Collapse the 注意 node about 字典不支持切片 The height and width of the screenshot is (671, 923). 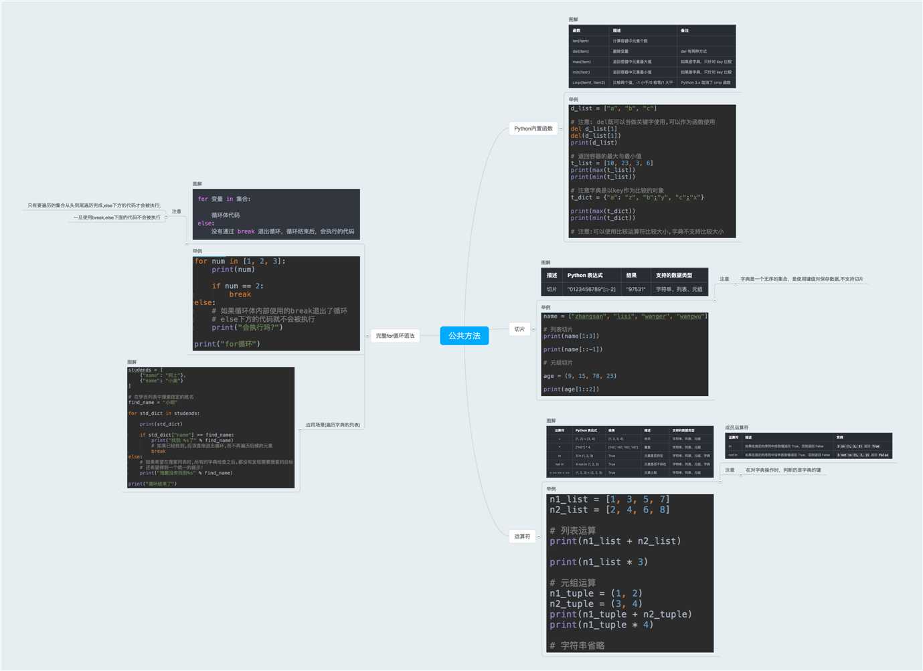tap(736, 284)
